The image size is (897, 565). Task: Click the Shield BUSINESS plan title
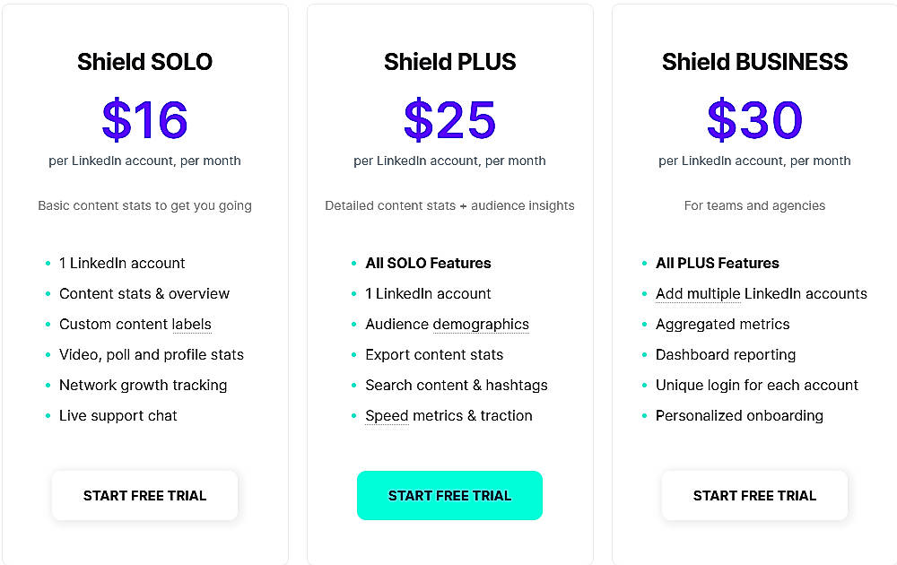(x=754, y=62)
